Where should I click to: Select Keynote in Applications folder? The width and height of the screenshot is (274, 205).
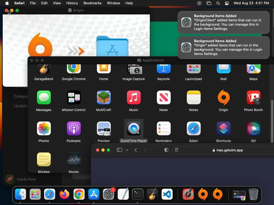tap(163, 69)
